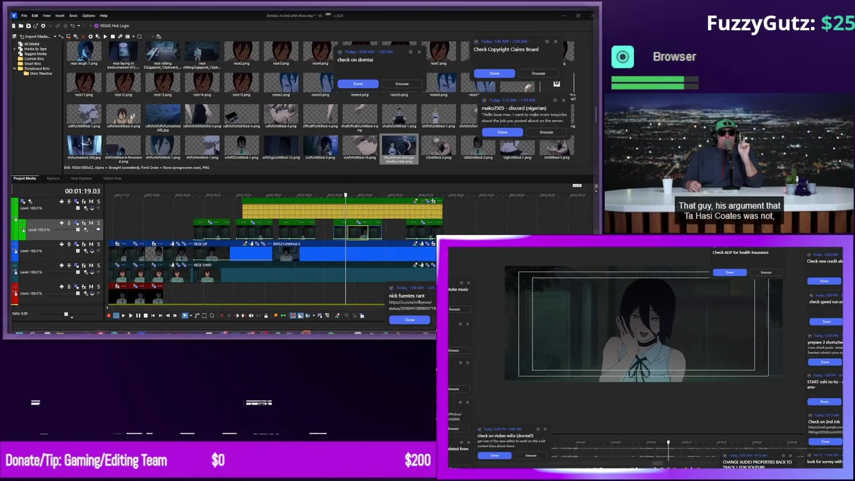Viewport: 855px width, 481px height.
Task: Click the Play button in timeline transport
Action: click(130, 315)
